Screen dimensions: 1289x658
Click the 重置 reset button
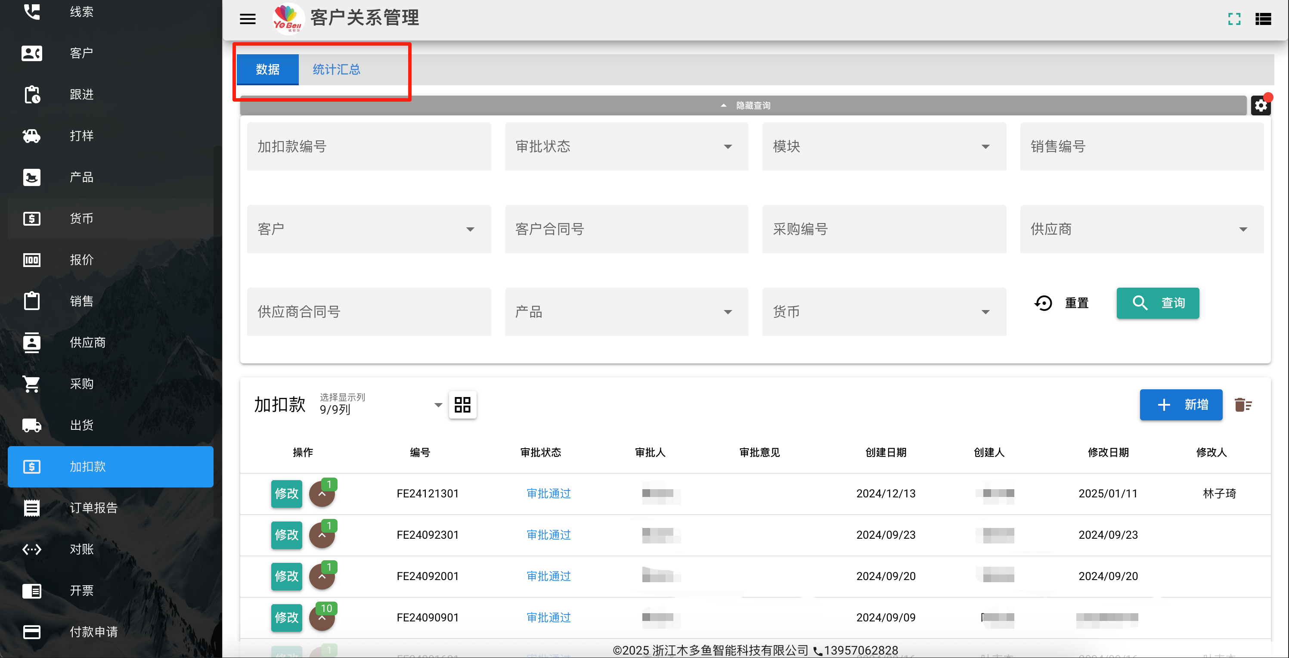pos(1061,303)
